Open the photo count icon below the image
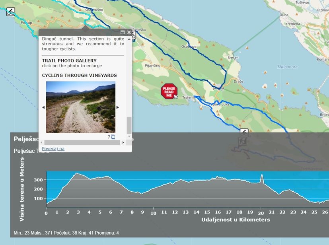 tap(113, 137)
